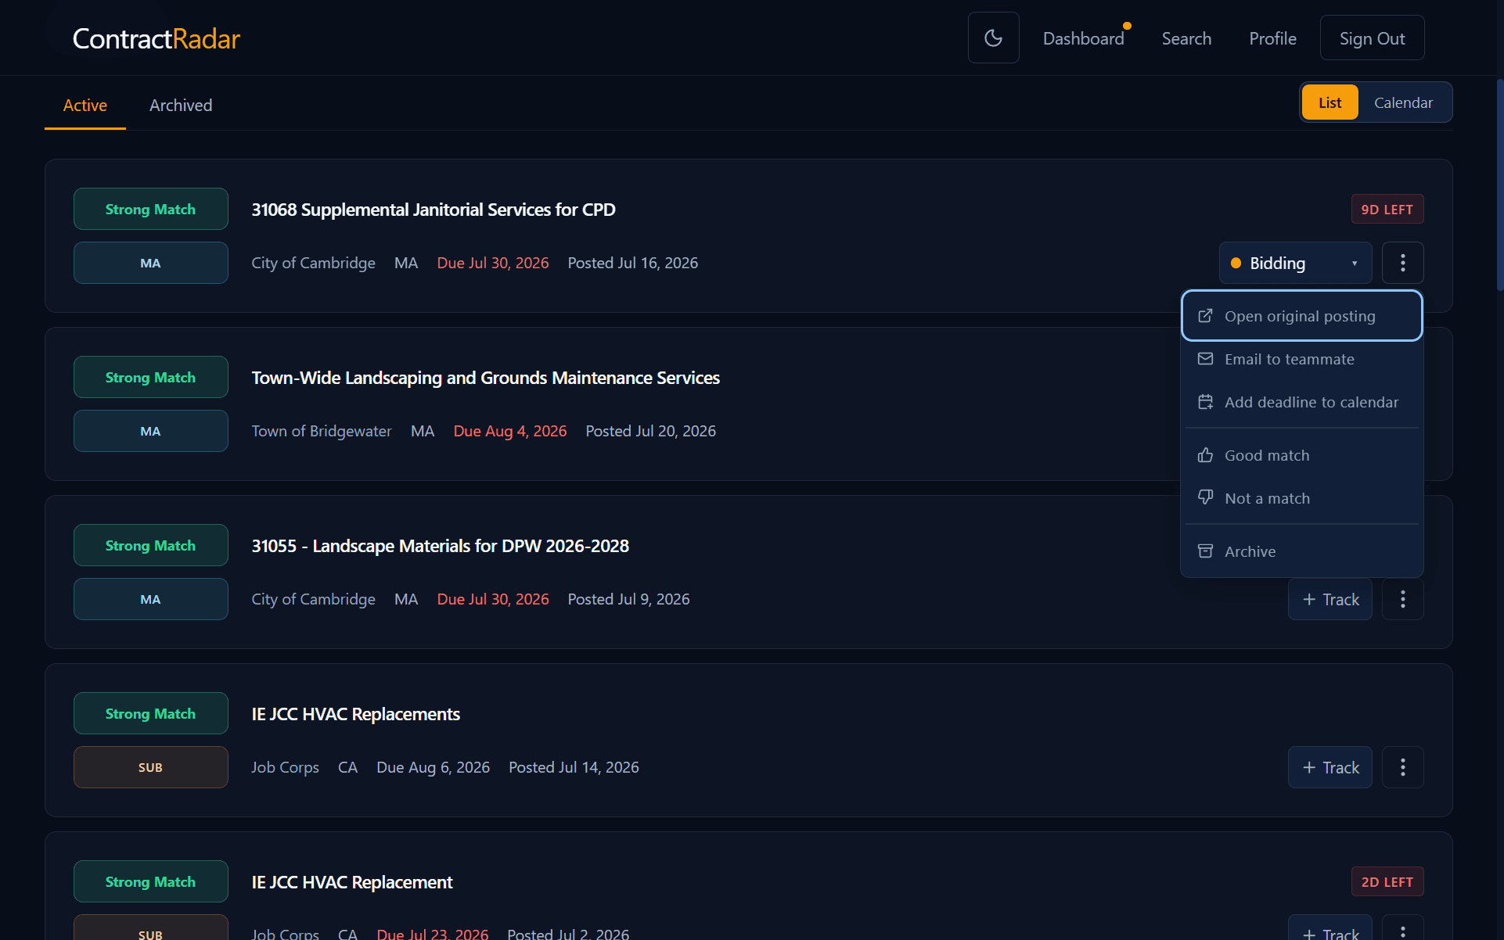Open three-dot menu for Janitorial Services listing

1402,263
